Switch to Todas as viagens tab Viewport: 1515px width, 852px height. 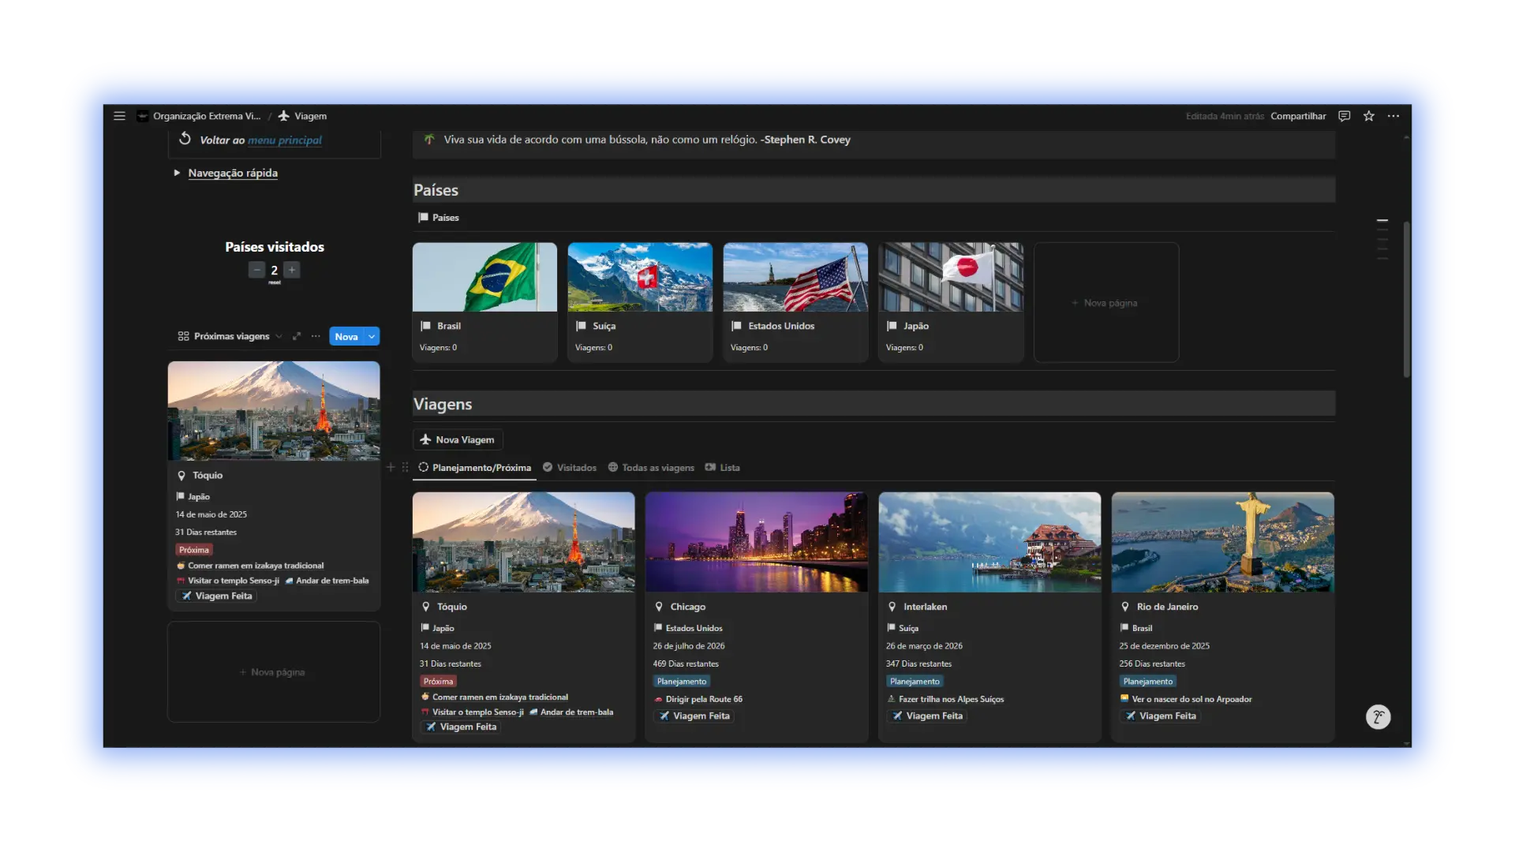coord(651,468)
